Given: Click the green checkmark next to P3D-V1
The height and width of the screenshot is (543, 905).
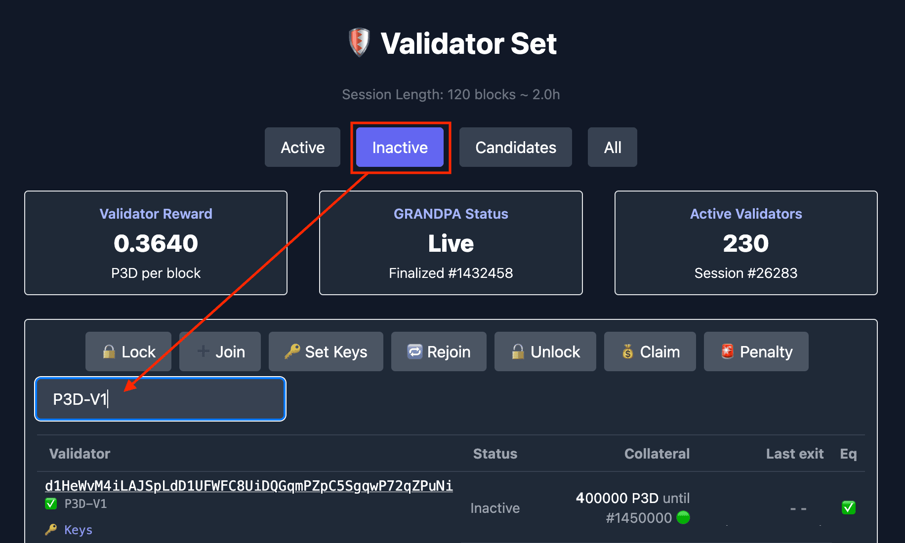Looking at the screenshot, I should click(51, 504).
